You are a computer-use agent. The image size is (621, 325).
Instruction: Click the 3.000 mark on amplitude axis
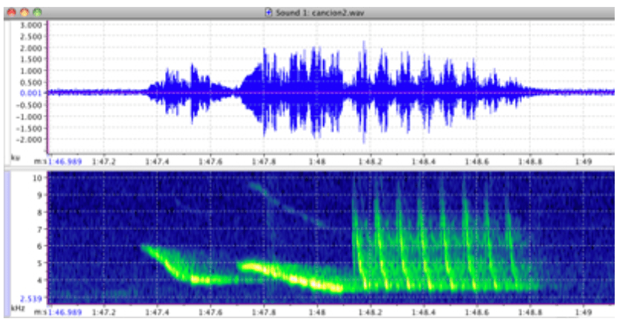click(30, 25)
